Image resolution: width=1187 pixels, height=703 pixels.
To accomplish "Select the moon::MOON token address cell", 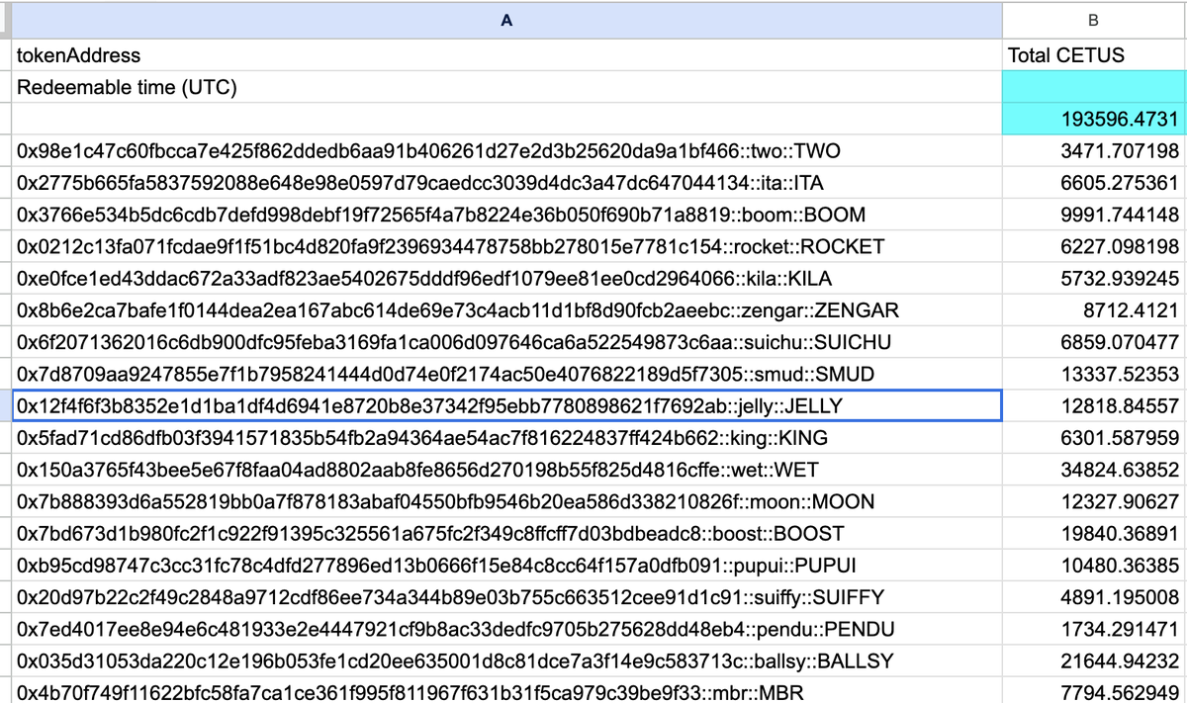I will pos(506,501).
